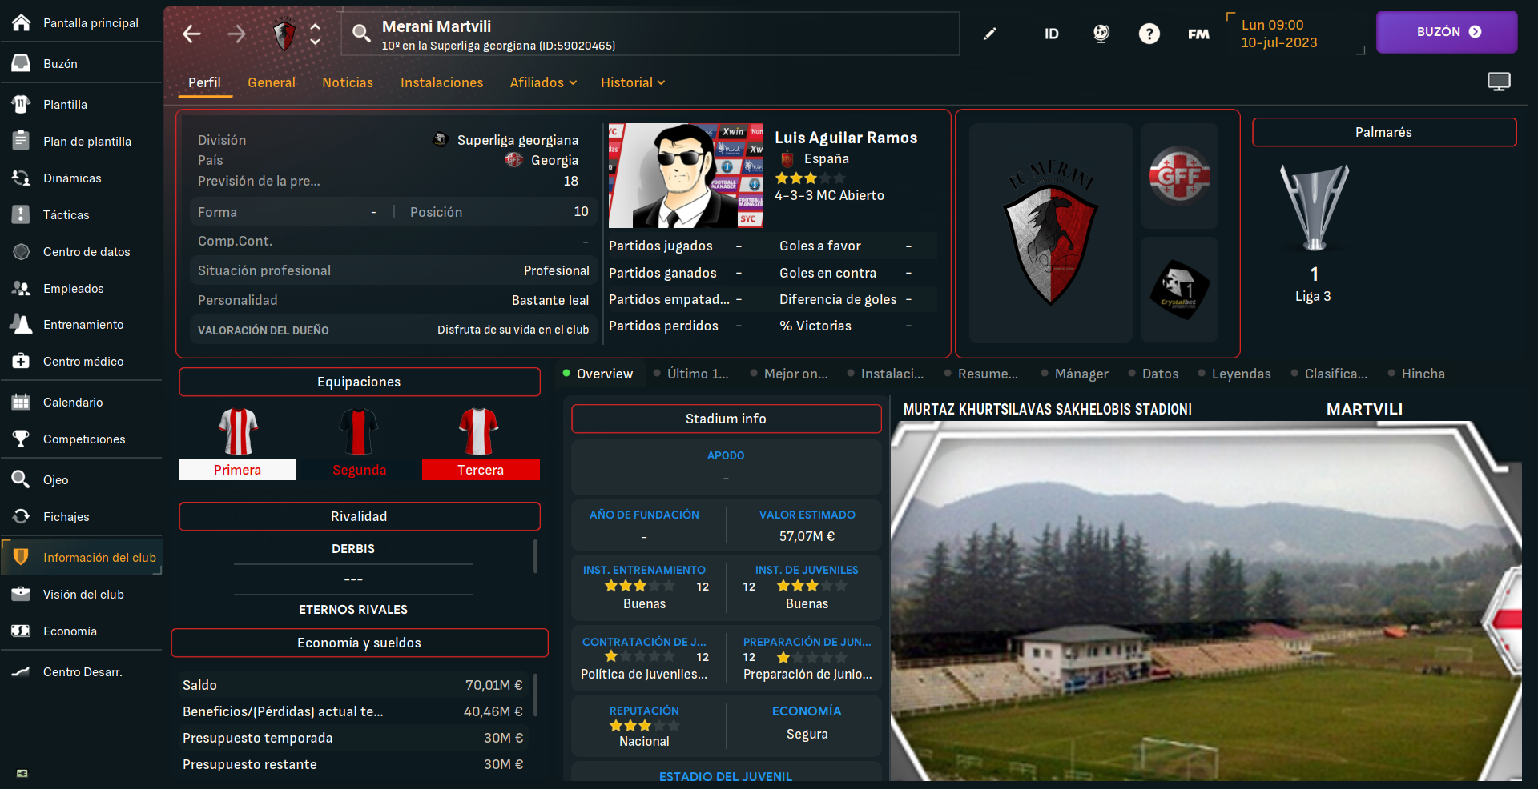Click the help question mark icon
Viewport: 1538px width, 789px height.
tap(1149, 34)
